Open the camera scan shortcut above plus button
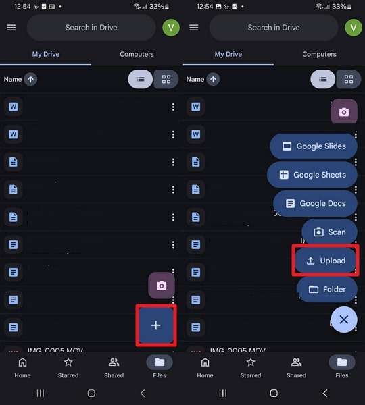365x405 pixels. point(162,286)
